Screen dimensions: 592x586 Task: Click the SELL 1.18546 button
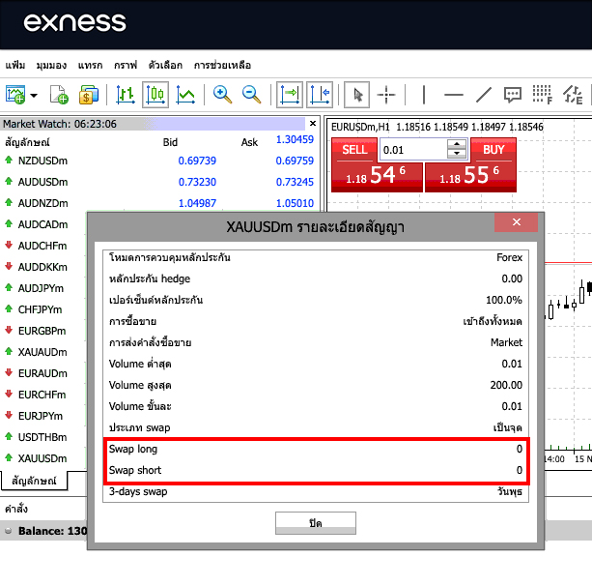[377, 165]
